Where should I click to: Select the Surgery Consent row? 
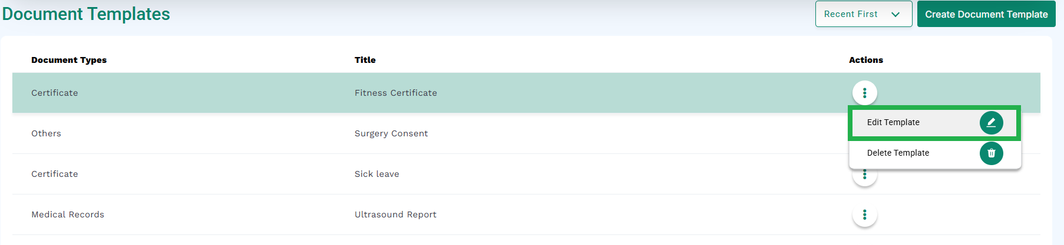(526, 133)
